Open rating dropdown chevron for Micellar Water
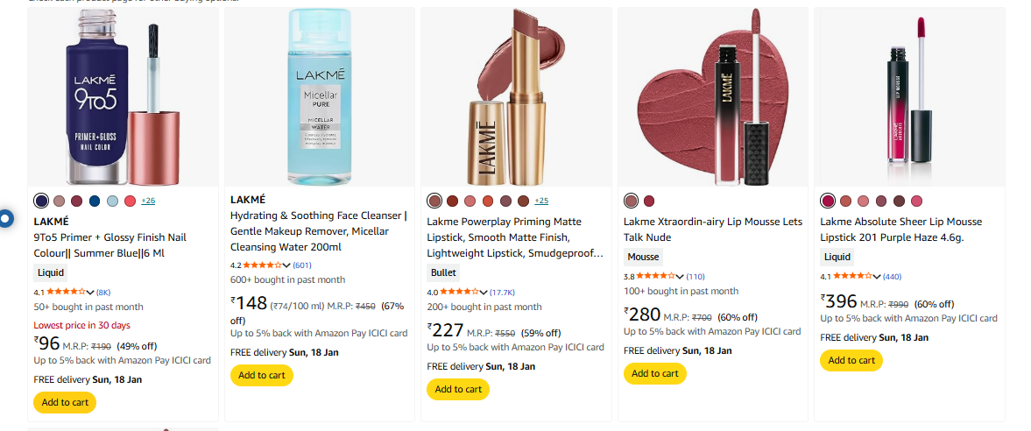 (287, 265)
